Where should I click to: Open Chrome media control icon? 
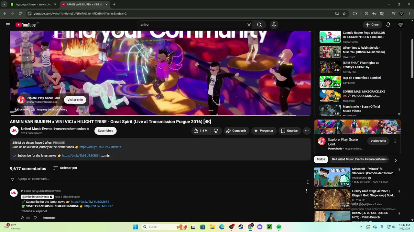394,14
